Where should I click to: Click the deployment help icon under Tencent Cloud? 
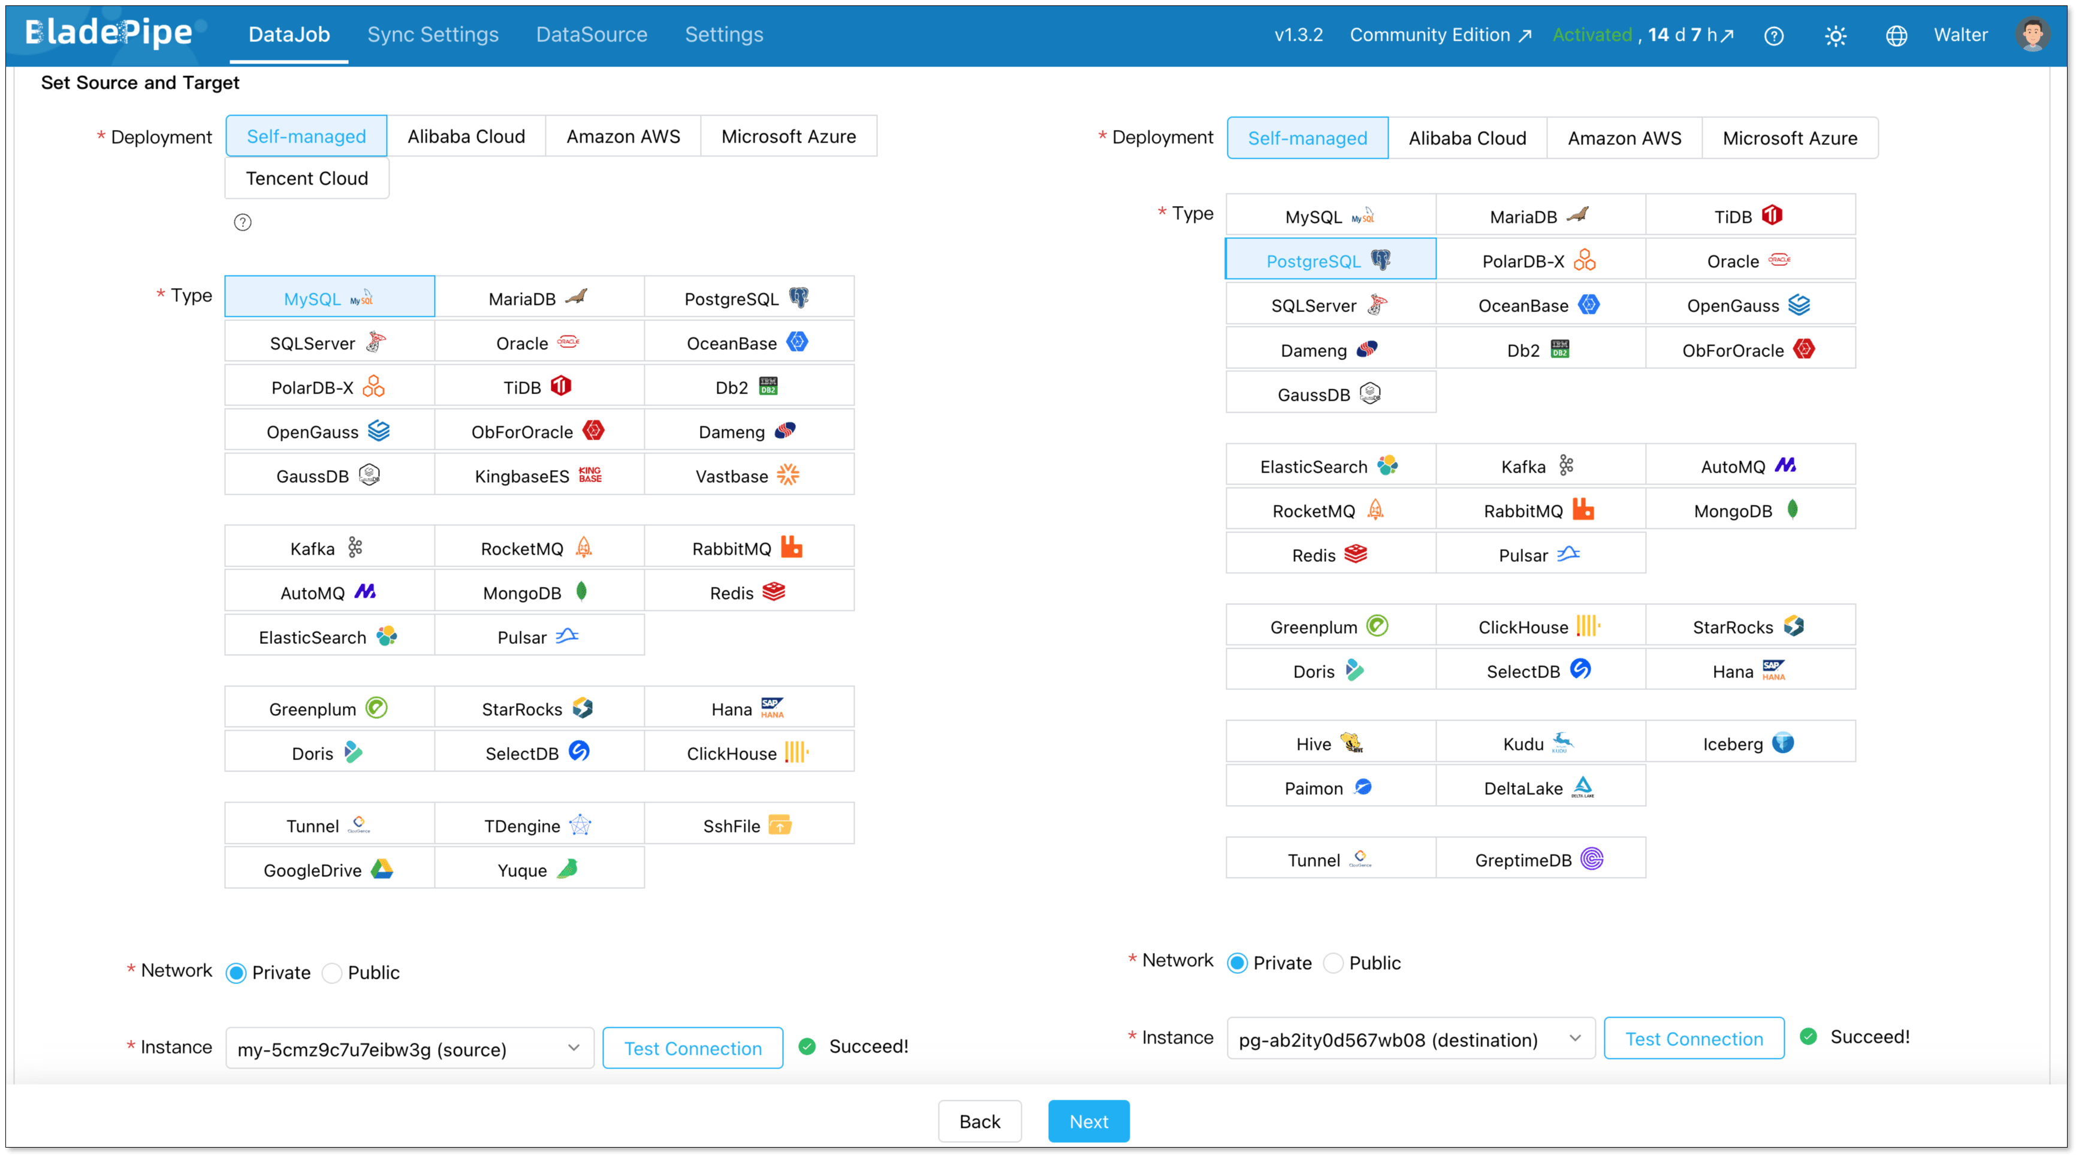coord(243,222)
